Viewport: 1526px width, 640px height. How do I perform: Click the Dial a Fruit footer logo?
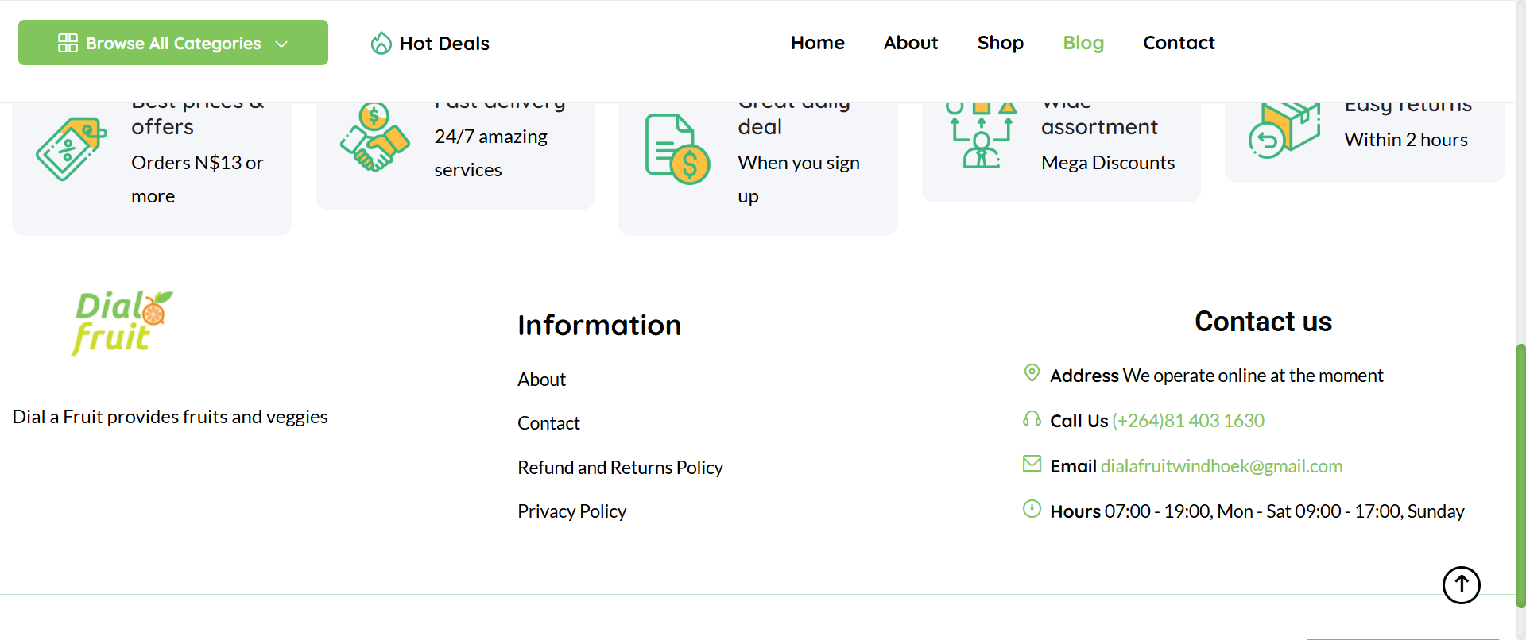click(x=122, y=322)
